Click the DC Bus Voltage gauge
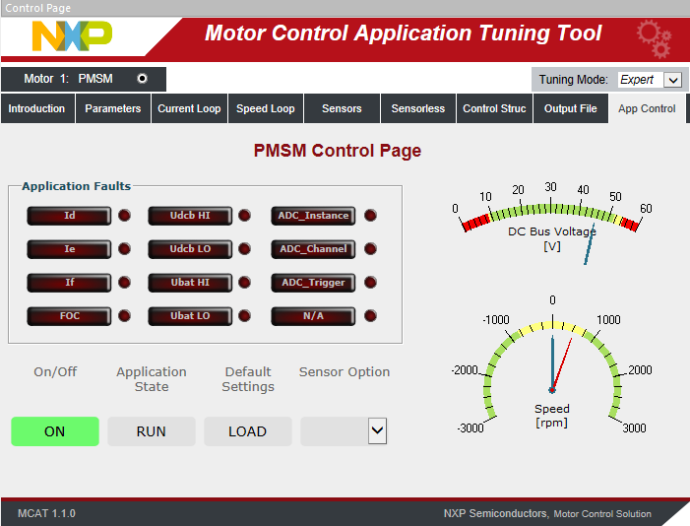 [552, 222]
